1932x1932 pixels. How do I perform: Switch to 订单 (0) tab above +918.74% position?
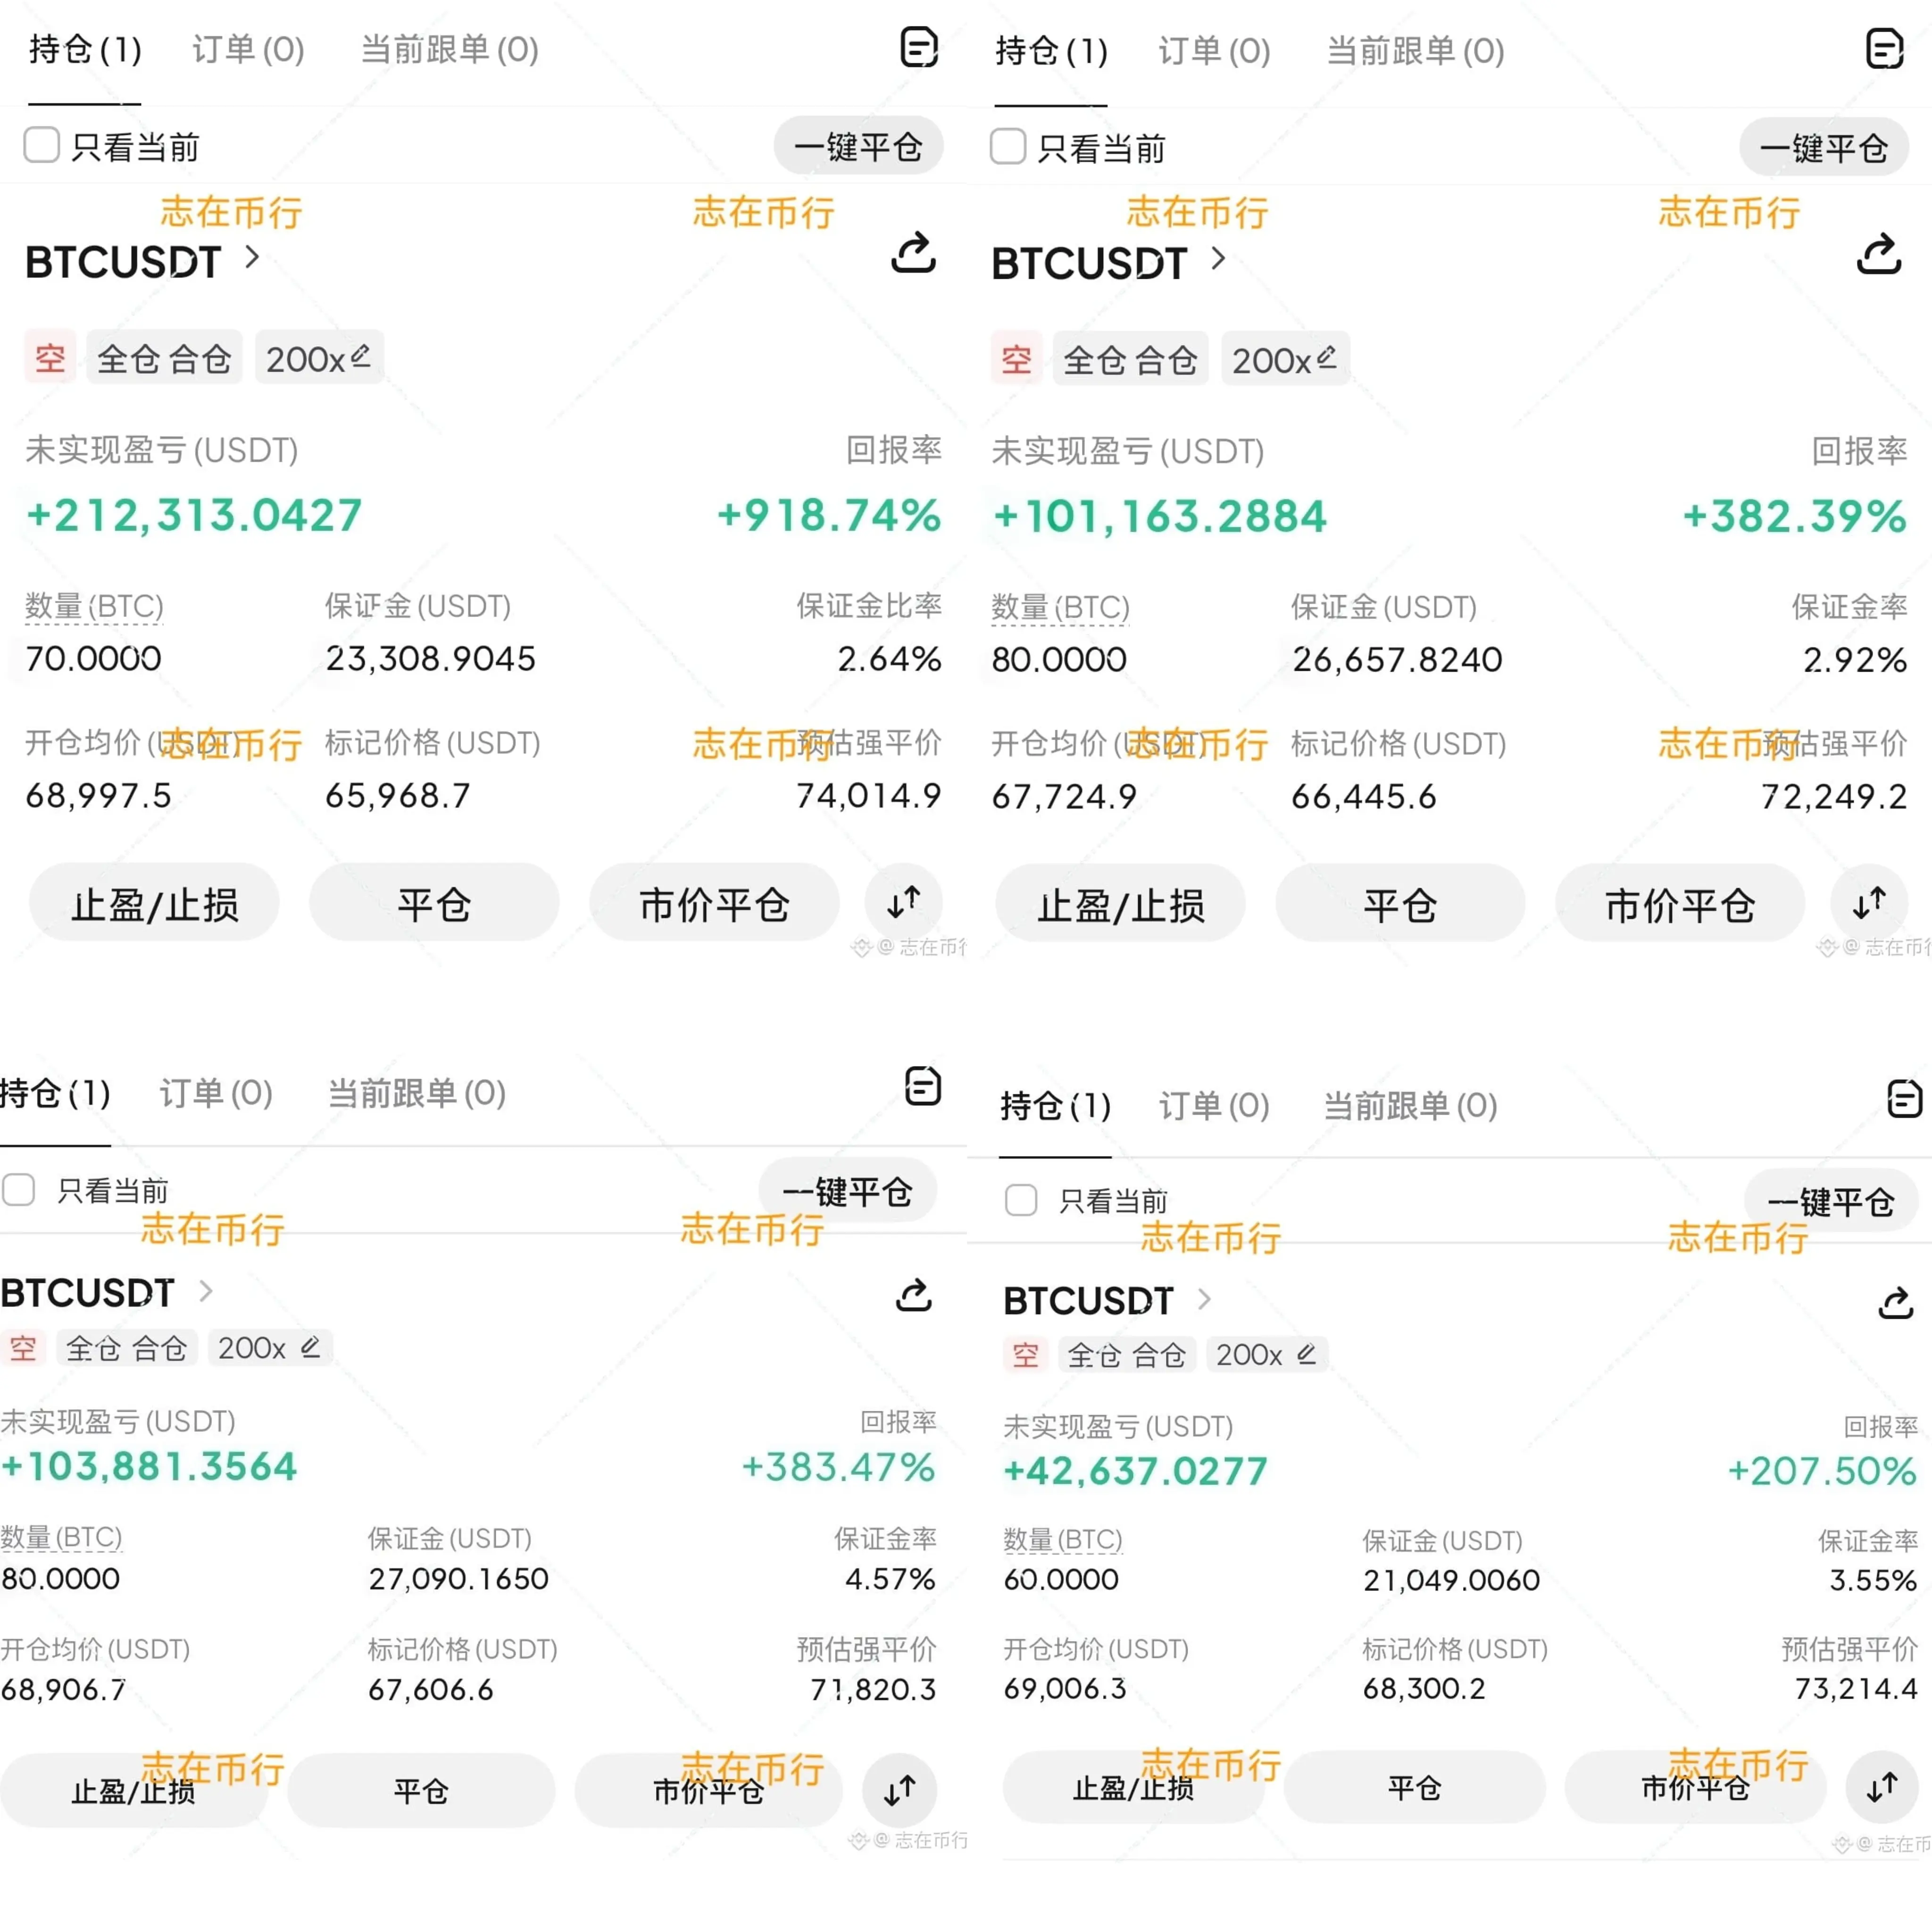pos(248,49)
